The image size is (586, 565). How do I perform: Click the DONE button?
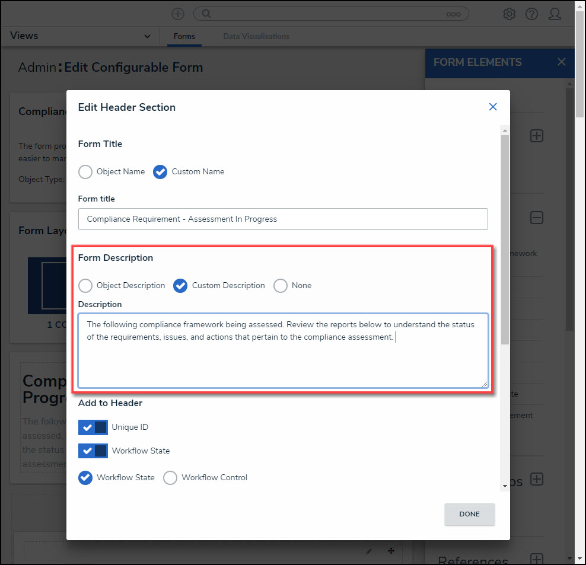pyautogui.click(x=469, y=514)
